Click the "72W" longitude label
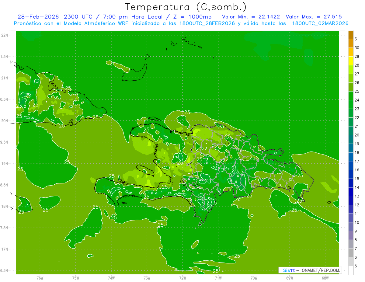Viewport: 365px width, 282px height. [x=182, y=278]
